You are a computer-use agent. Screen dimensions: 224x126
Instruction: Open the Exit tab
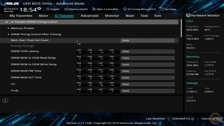click(x=158, y=16)
